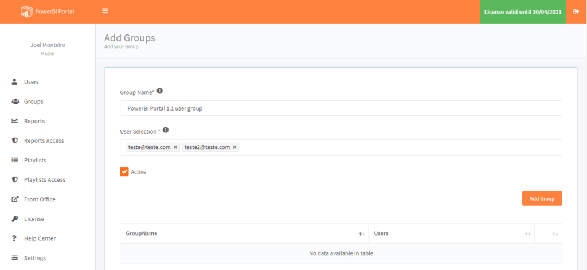The image size is (587, 270).
Task: Sort by the last unnamed column
Action: coord(549,233)
